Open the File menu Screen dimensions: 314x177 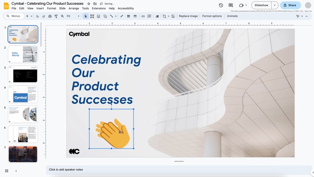[14, 8]
